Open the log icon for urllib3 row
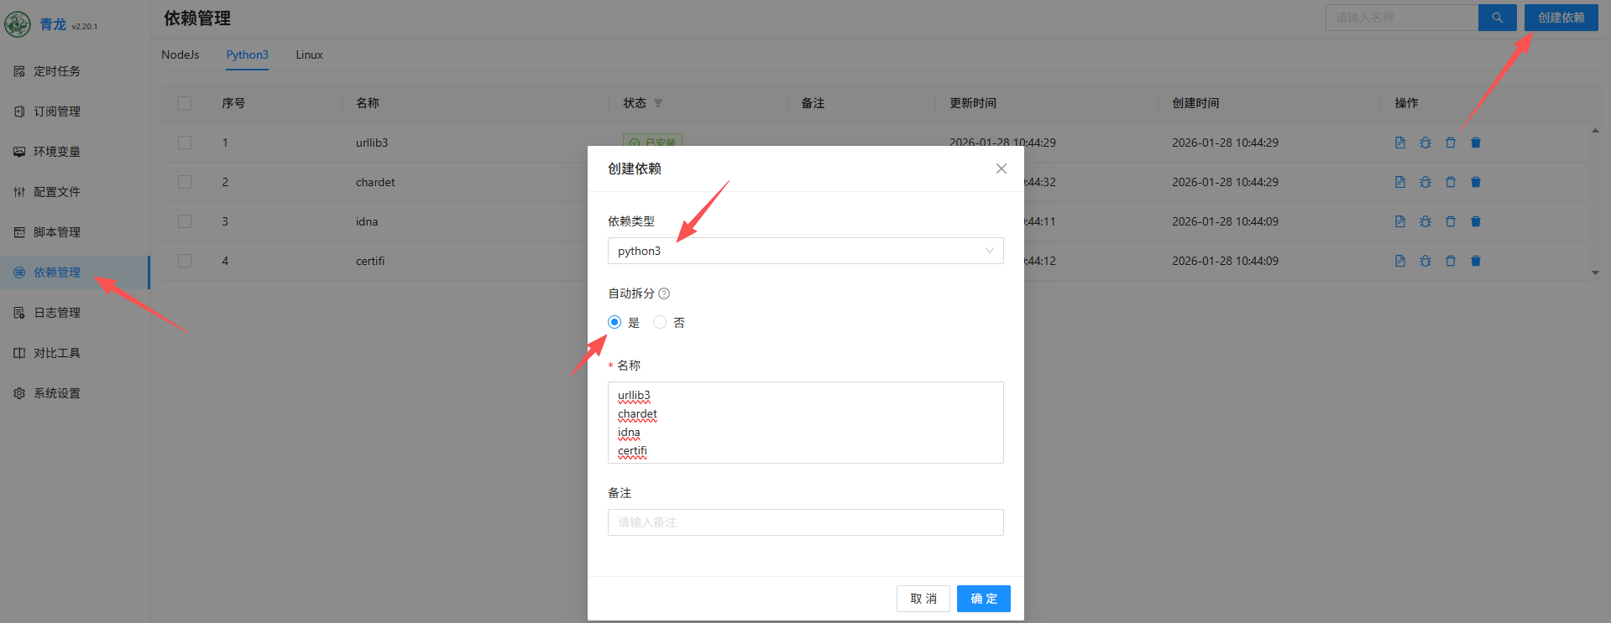The width and height of the screenshot is (1611, 623). click(1399, 143)
